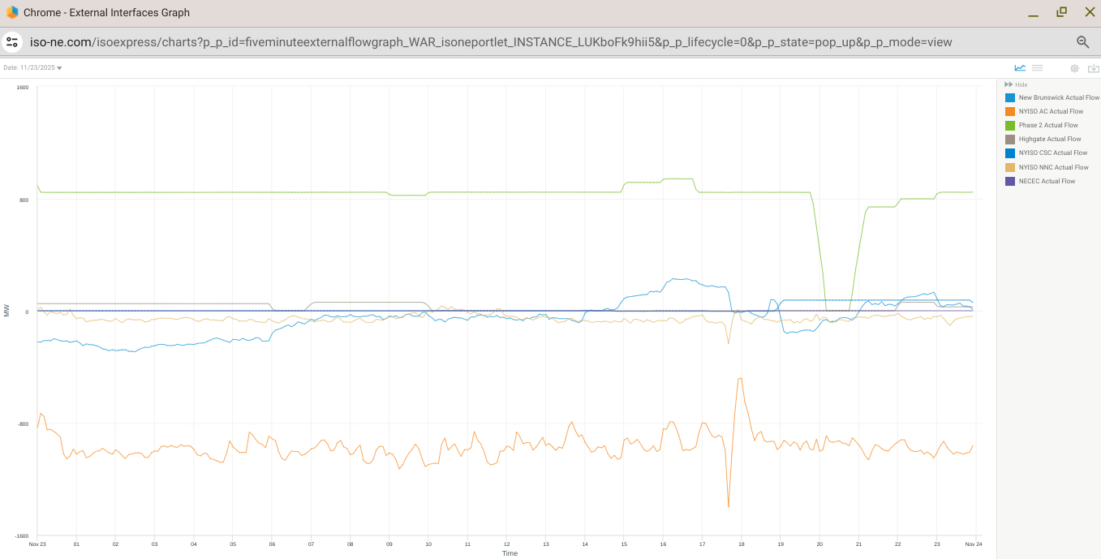Toggle NYISO AC Actual Flow series
1101x559 pixels.
pyautogui.click(x=1051, y=111)
